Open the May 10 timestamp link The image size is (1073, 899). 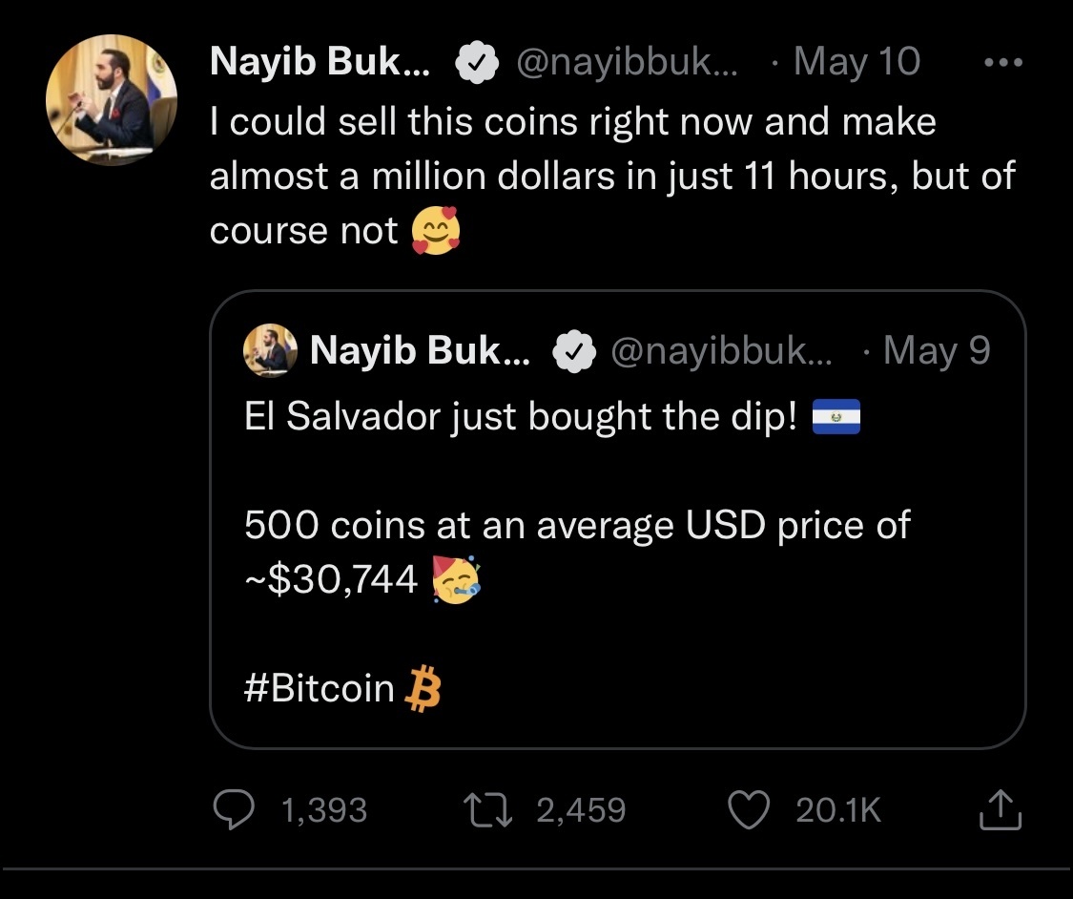tap(856, 63)
